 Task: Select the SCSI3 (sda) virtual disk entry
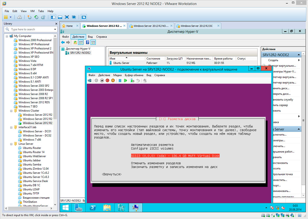(x=175, y=156)
